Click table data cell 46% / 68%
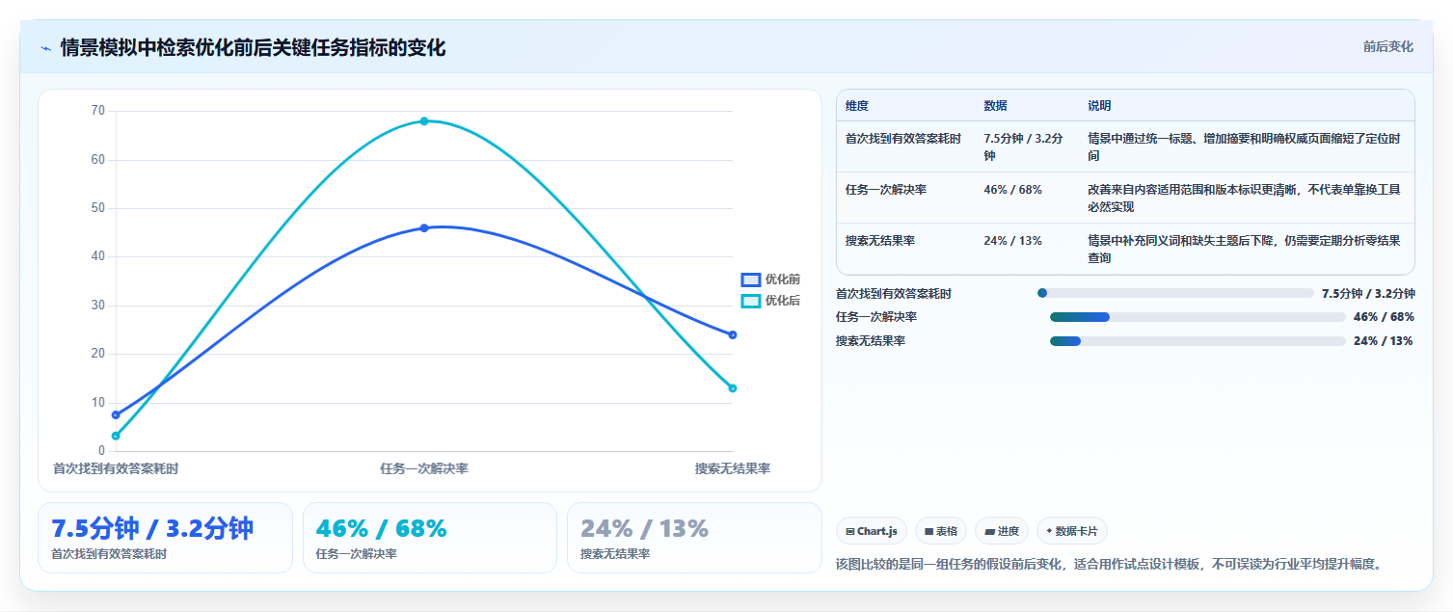The width and height of the screenshot is (1453, 612). point(1012,190)
